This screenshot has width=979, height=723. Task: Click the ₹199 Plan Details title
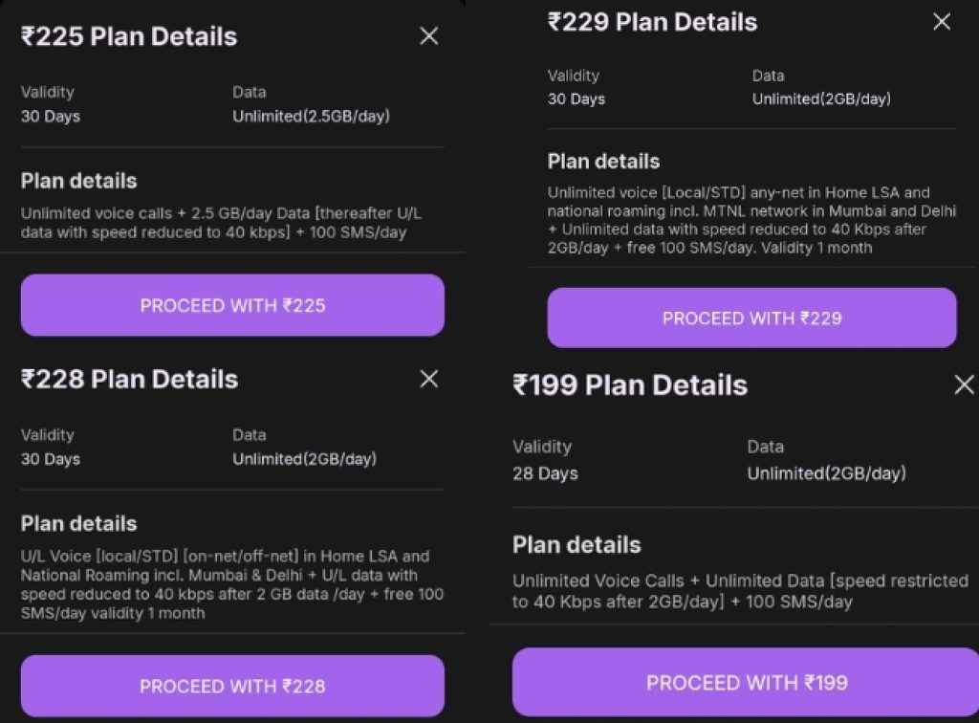631,385
